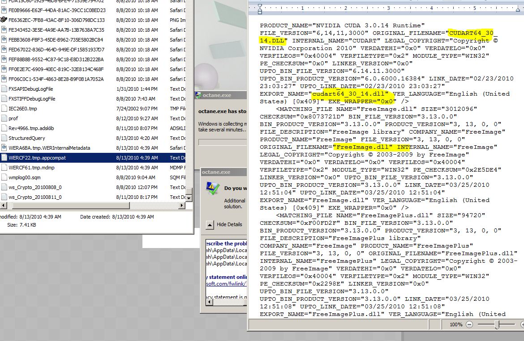
Task: Click the Rev4966.tmp.adsklib file icon
Action: pyautogui.click(x=4, y=128)
